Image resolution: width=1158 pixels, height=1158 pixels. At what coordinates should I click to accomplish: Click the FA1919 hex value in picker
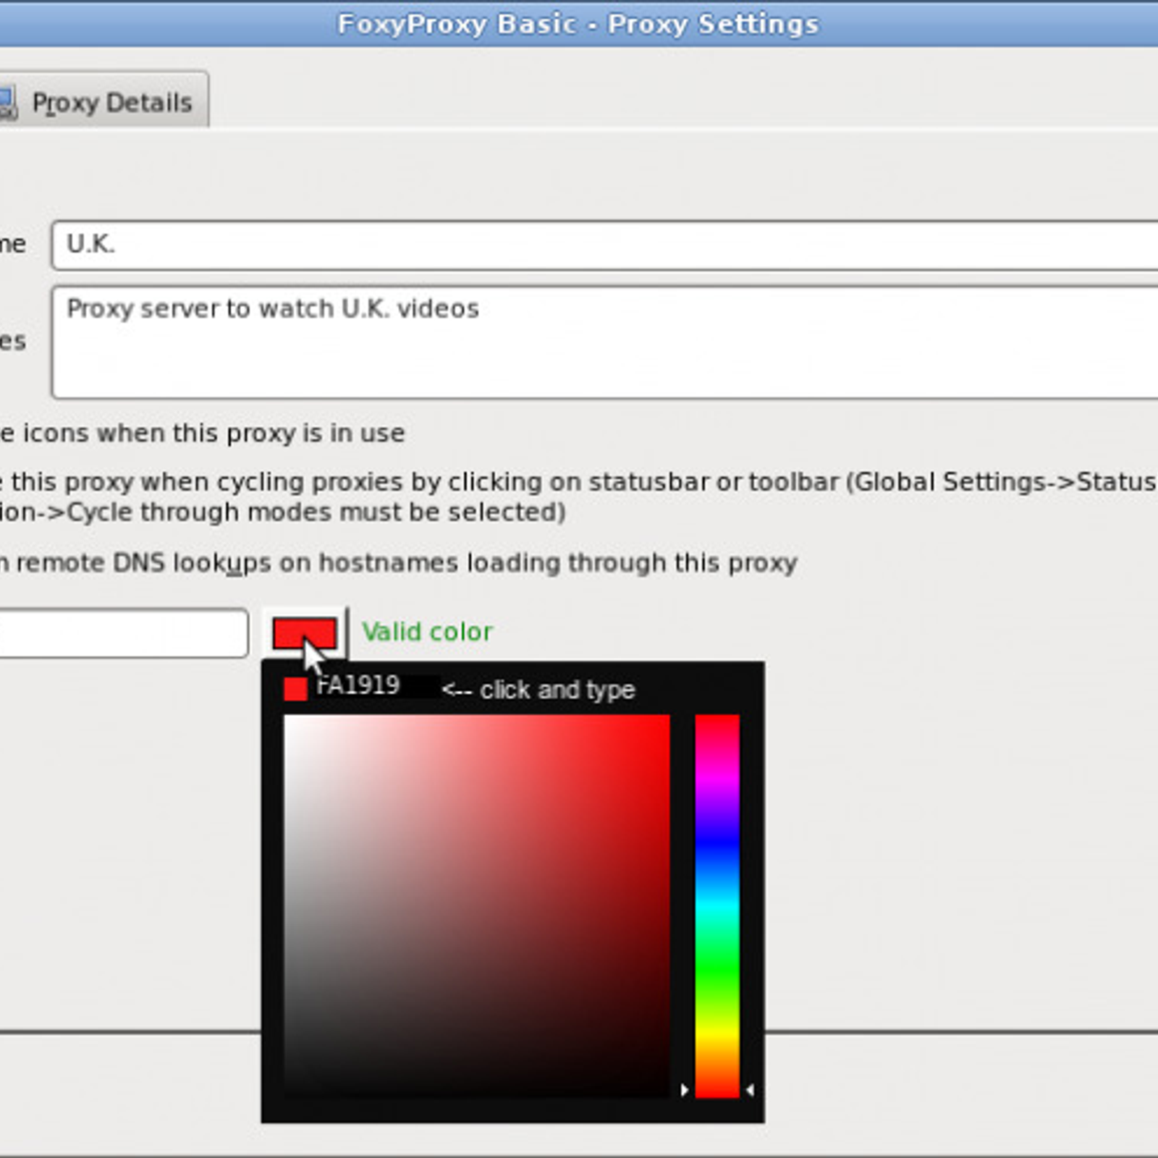[358, 685]
